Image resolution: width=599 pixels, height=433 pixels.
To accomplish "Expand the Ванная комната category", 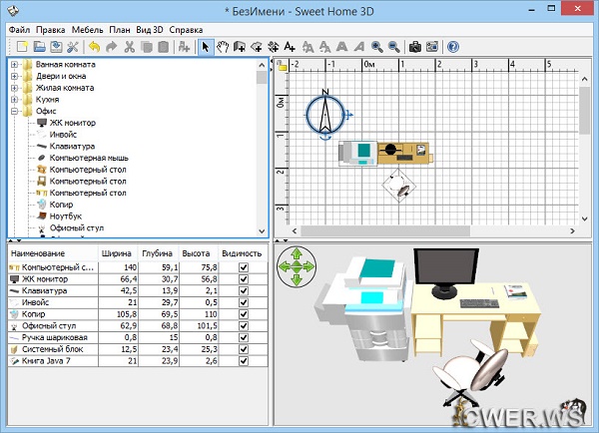I will coord(14,66).
